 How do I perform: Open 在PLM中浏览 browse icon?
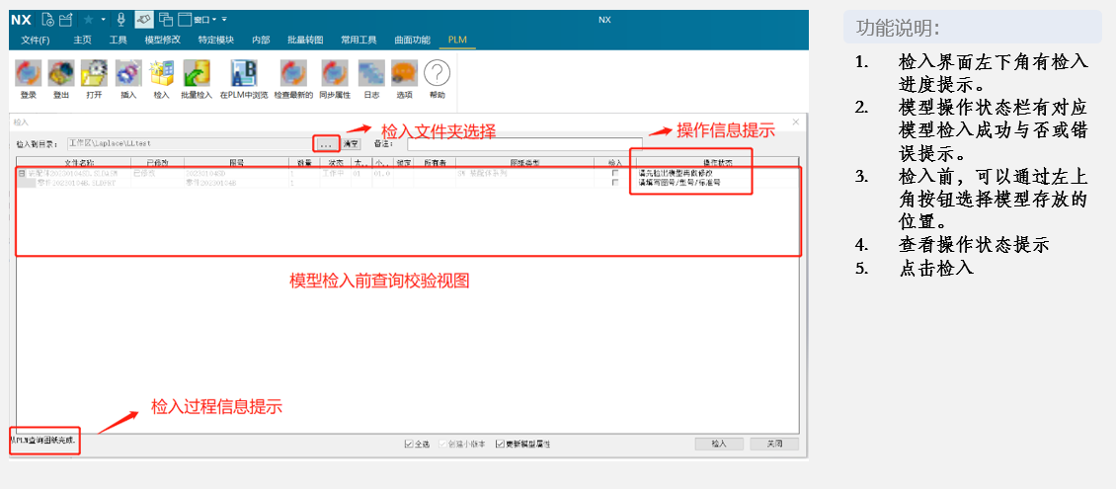tap(243, 74)
